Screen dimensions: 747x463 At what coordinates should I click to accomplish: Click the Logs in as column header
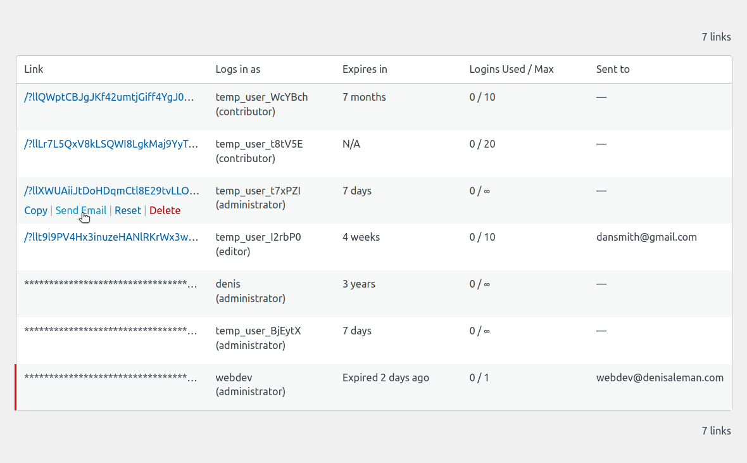[x=238, y=70]
